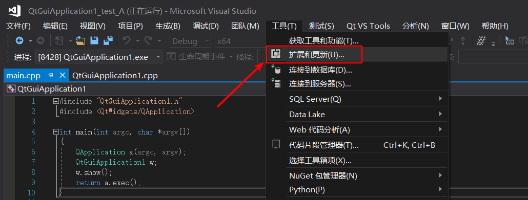
Task: Click the new project icon
Action: tap(59, 41)
